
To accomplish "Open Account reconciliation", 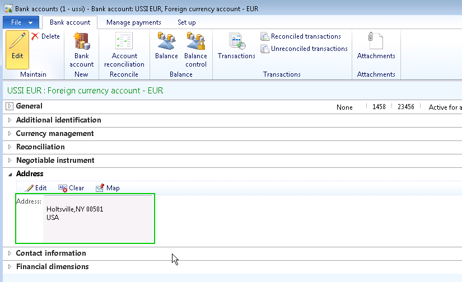I will 124,43.
